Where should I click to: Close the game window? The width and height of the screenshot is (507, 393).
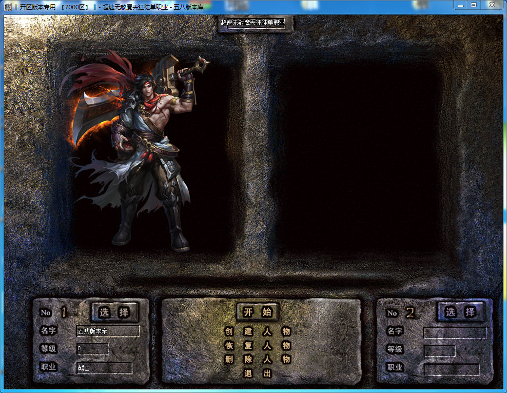coord(492,5)
